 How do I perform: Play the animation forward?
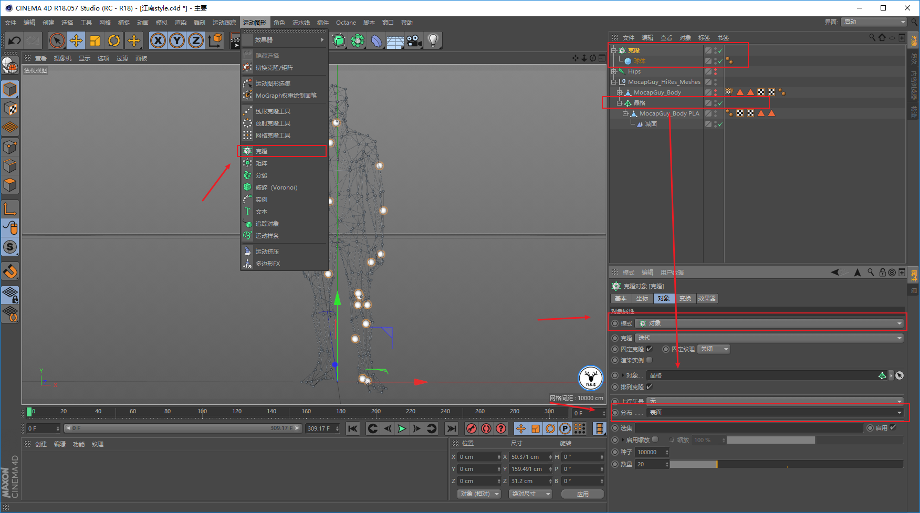tap(402, 428)
